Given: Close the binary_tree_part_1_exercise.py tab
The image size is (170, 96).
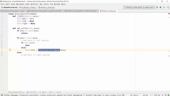Looking at the screenshot, I should (97, 11).
